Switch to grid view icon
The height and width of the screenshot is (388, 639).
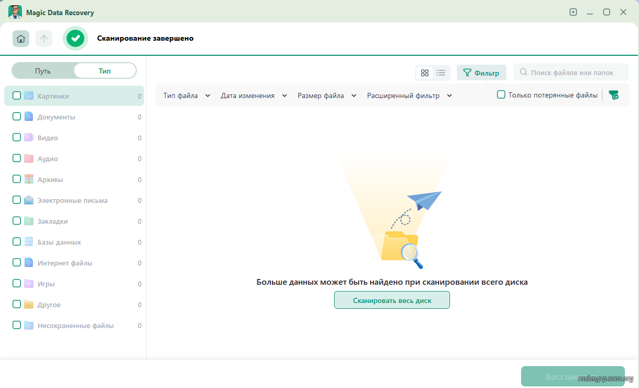click(424, 73)
